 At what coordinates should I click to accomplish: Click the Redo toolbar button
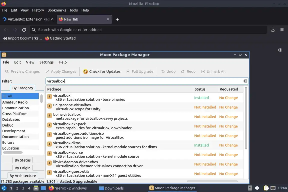[x=188, y=71]
